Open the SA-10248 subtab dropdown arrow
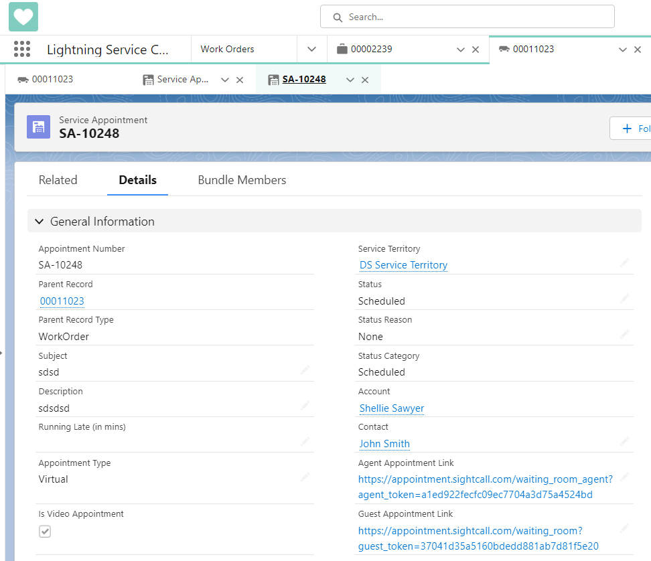 click(350, 80)
